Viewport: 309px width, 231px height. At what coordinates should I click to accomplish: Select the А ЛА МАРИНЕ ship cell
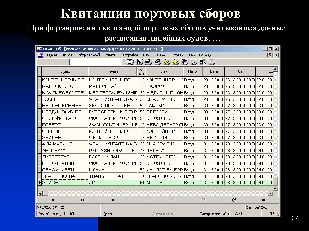coord(65,144)
